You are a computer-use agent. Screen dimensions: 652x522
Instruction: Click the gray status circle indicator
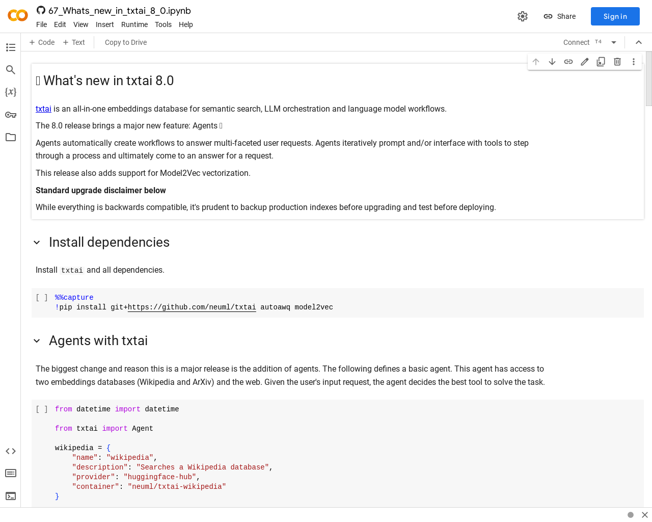coord(631,515)
